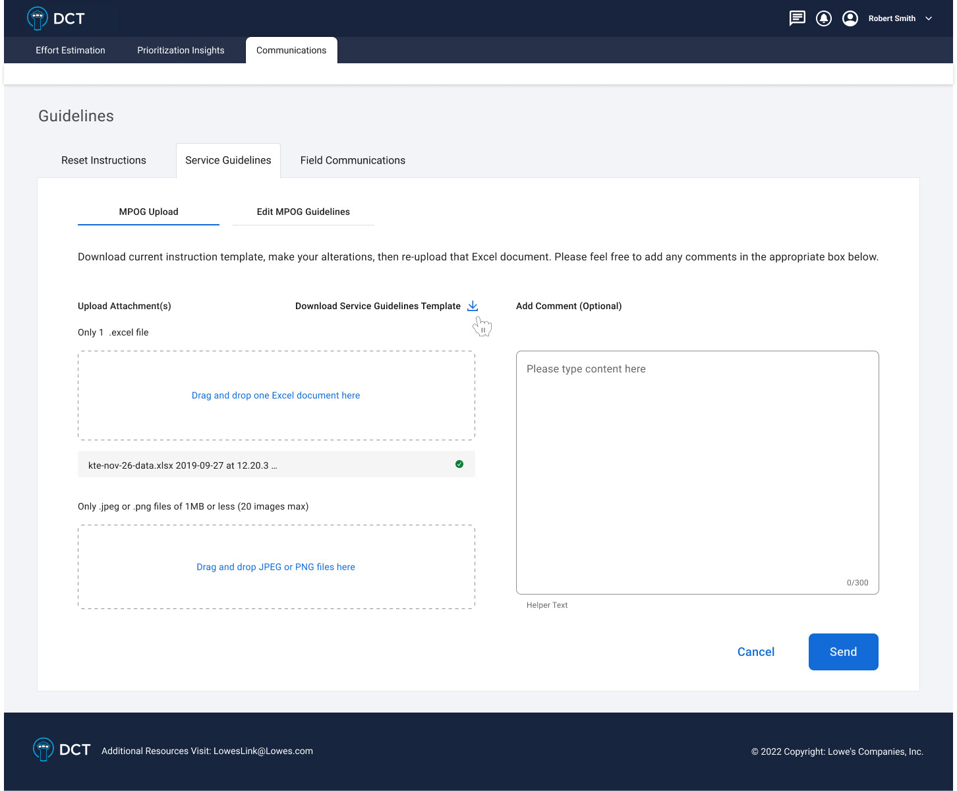The height and width of the screenshot is (791, 957).
Task: Click the user profile avatar icon
Action: 850,18
